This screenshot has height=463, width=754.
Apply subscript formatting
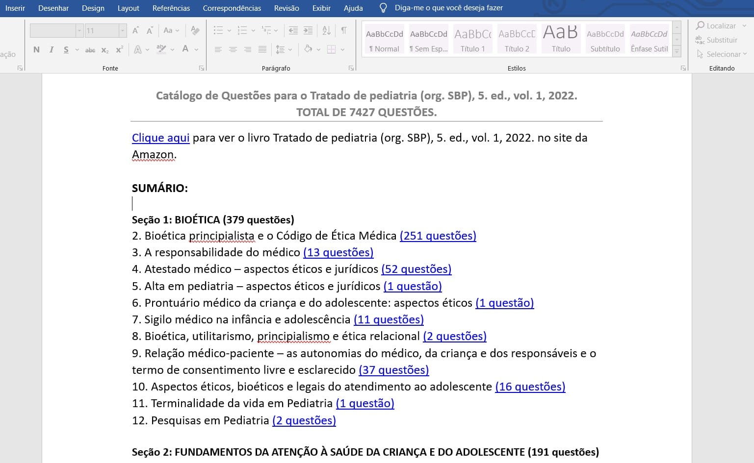point(105,49)
